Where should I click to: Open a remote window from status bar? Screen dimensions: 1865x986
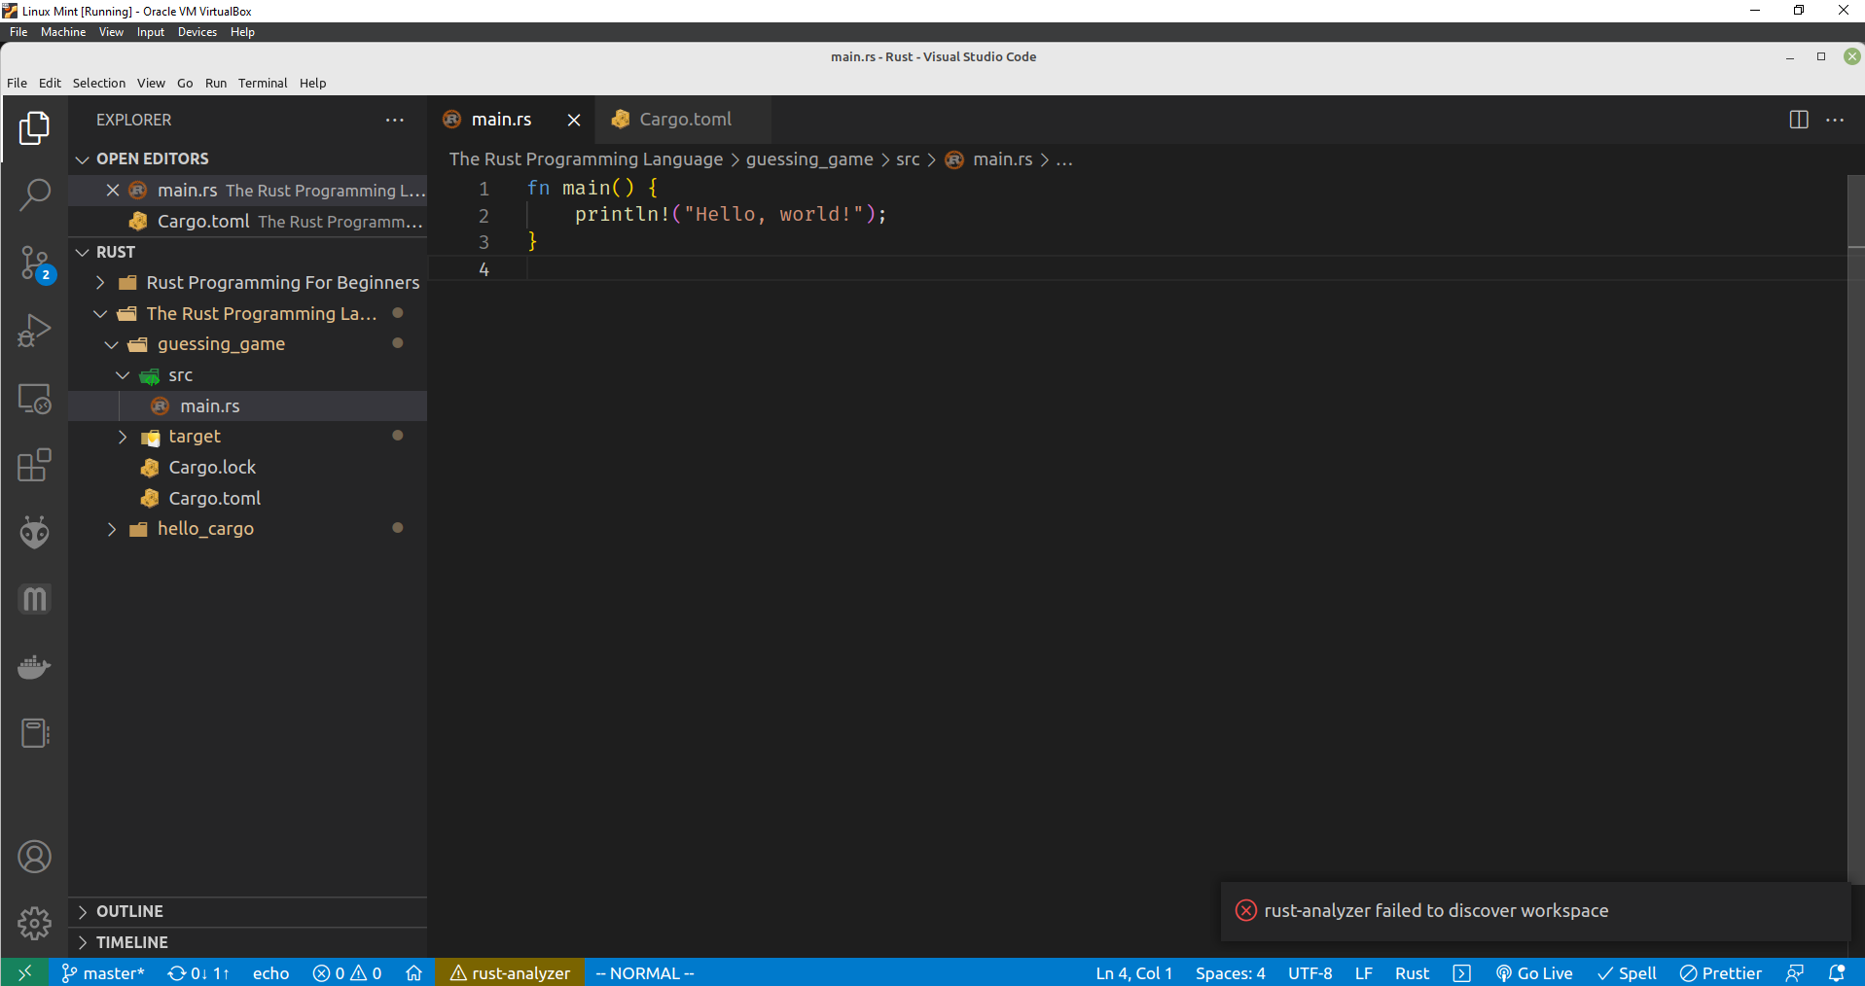click(24, 972)
